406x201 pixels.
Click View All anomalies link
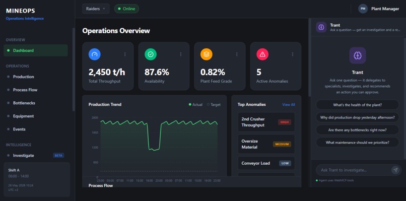[289, 105]
